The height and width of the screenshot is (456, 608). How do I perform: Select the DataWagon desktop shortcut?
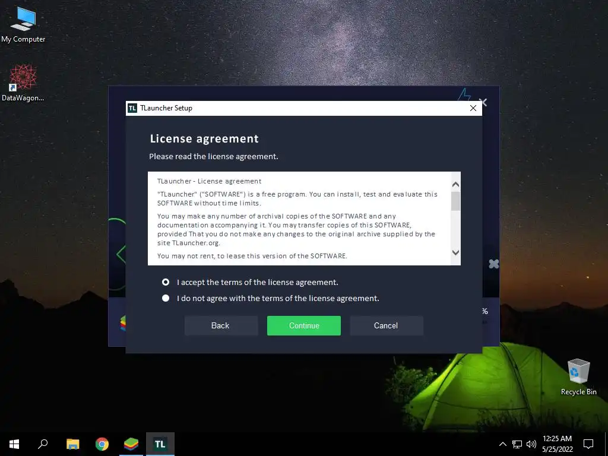23,83
